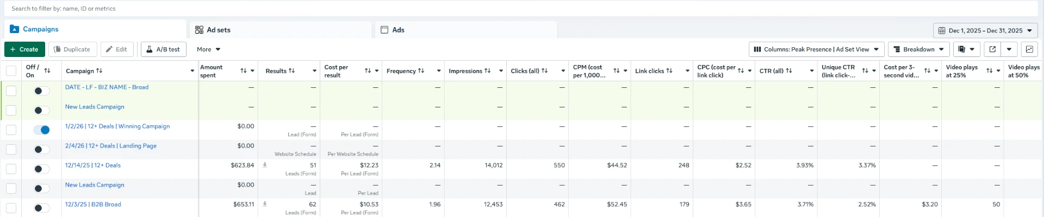
Task: Expand export options dropdown arrow
Action: (1009, 49)
